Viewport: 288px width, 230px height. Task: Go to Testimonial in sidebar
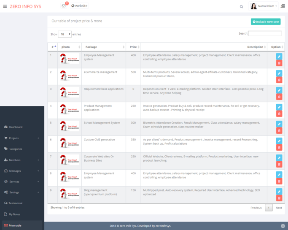coord(16,203)
